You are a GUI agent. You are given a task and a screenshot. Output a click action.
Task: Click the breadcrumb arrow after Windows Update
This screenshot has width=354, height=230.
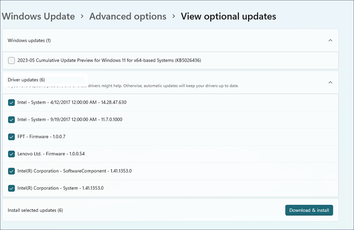(x=82, y=17)
